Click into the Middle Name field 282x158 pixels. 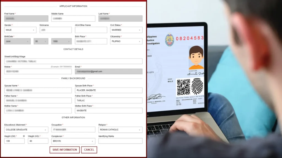(x=73, y=18)
